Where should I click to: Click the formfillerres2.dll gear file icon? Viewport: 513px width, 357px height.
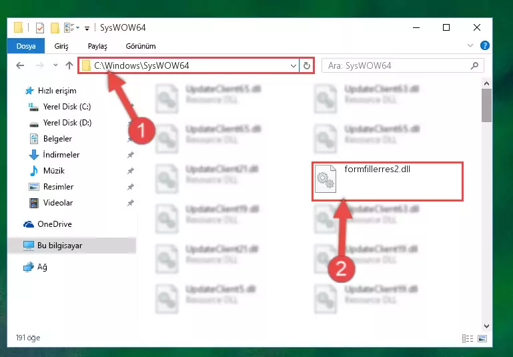pyautogui.click(x=325, y=179)
